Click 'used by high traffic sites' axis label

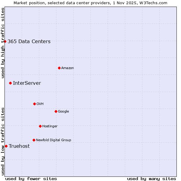coord(3,43)
